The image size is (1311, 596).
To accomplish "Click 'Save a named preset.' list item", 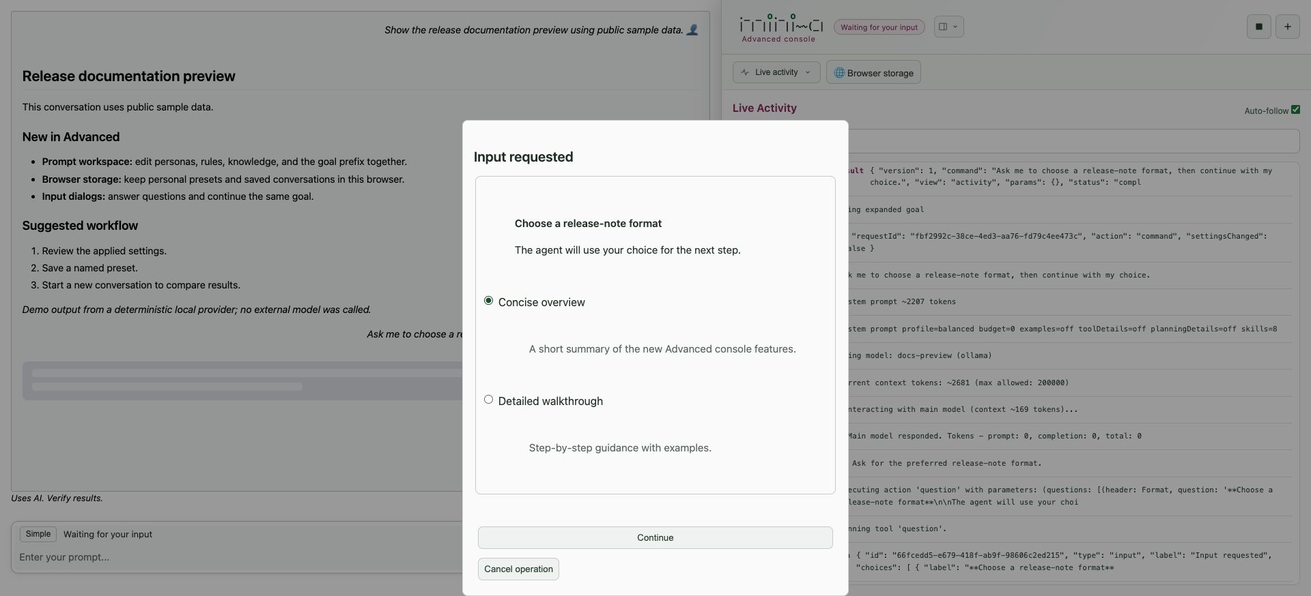I will (x=89, y=268).
